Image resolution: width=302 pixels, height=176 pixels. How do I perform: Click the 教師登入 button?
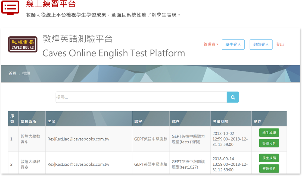[261, 44]
